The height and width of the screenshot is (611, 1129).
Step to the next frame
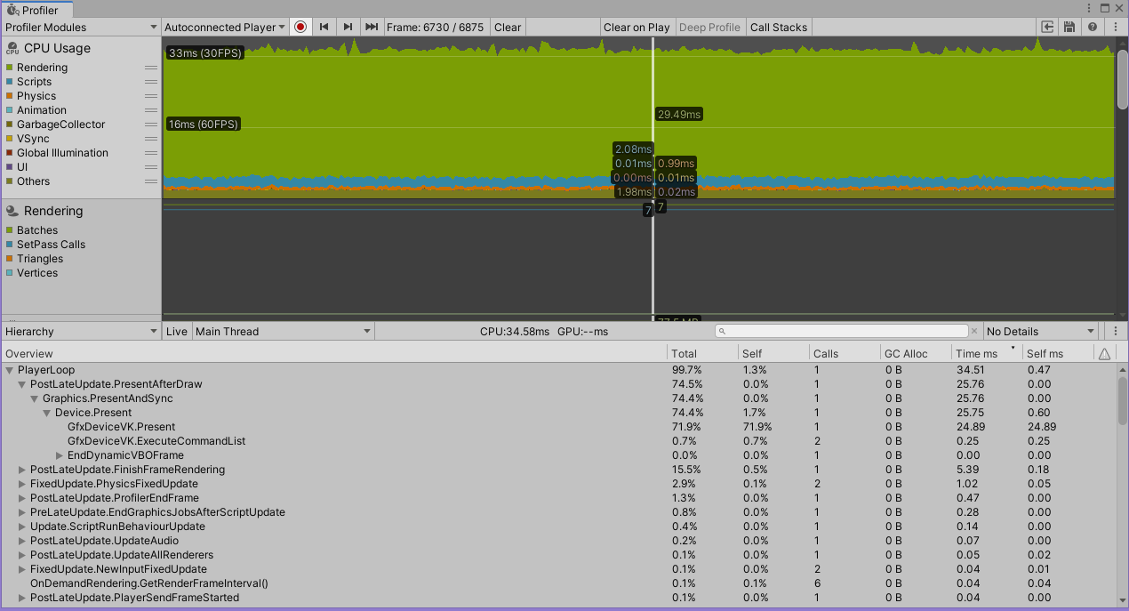348,27
